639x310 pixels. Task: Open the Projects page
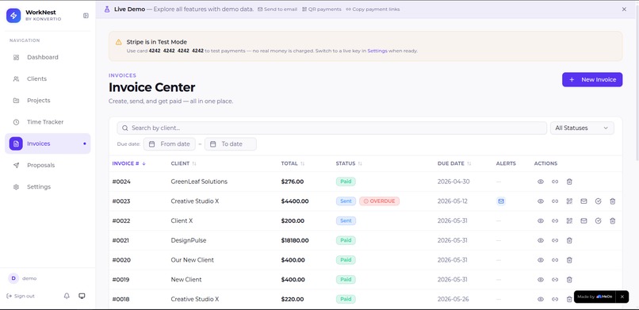tap(48, 101)
